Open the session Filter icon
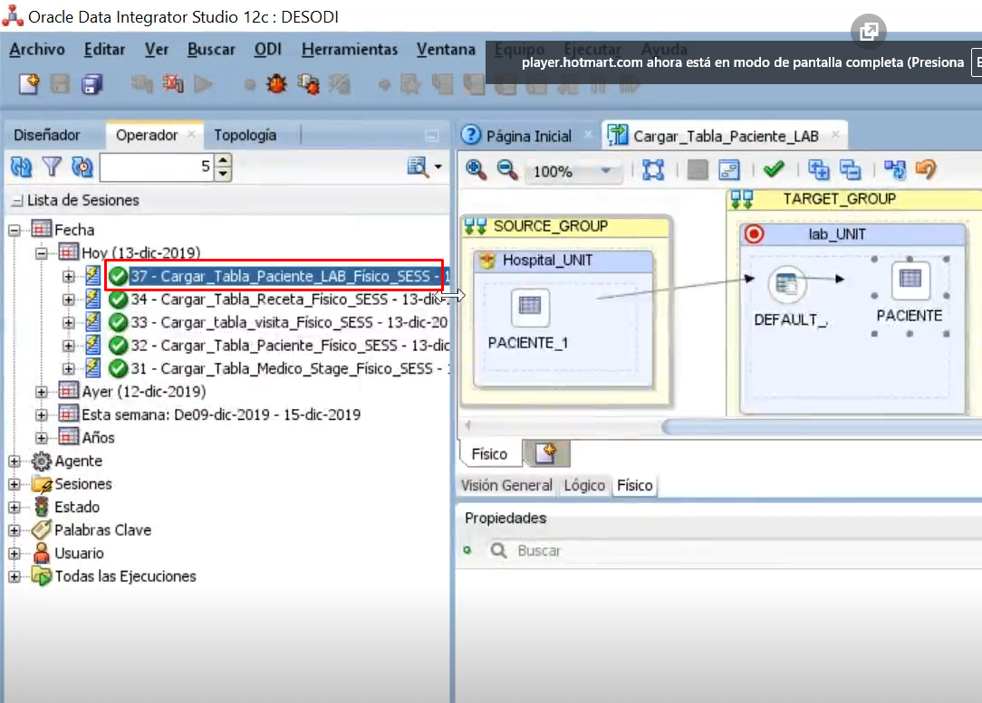 pyautogui.click(x=52, y=166)
